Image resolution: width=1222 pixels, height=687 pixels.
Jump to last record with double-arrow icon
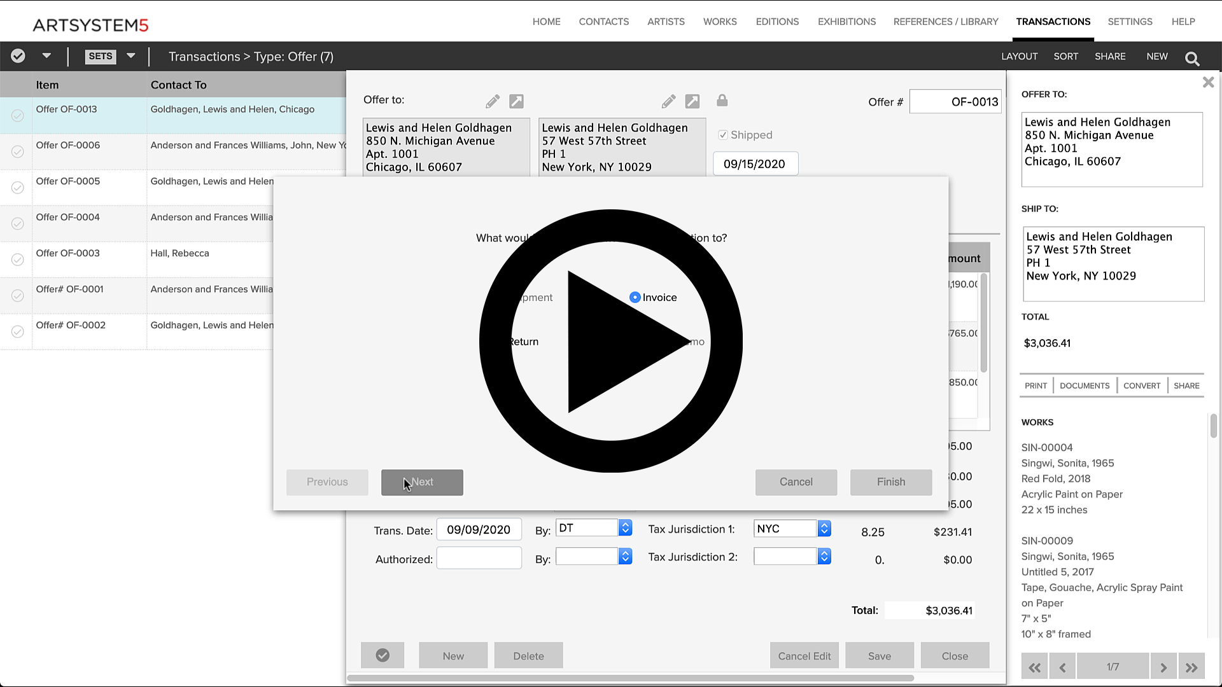[1192, 666]
